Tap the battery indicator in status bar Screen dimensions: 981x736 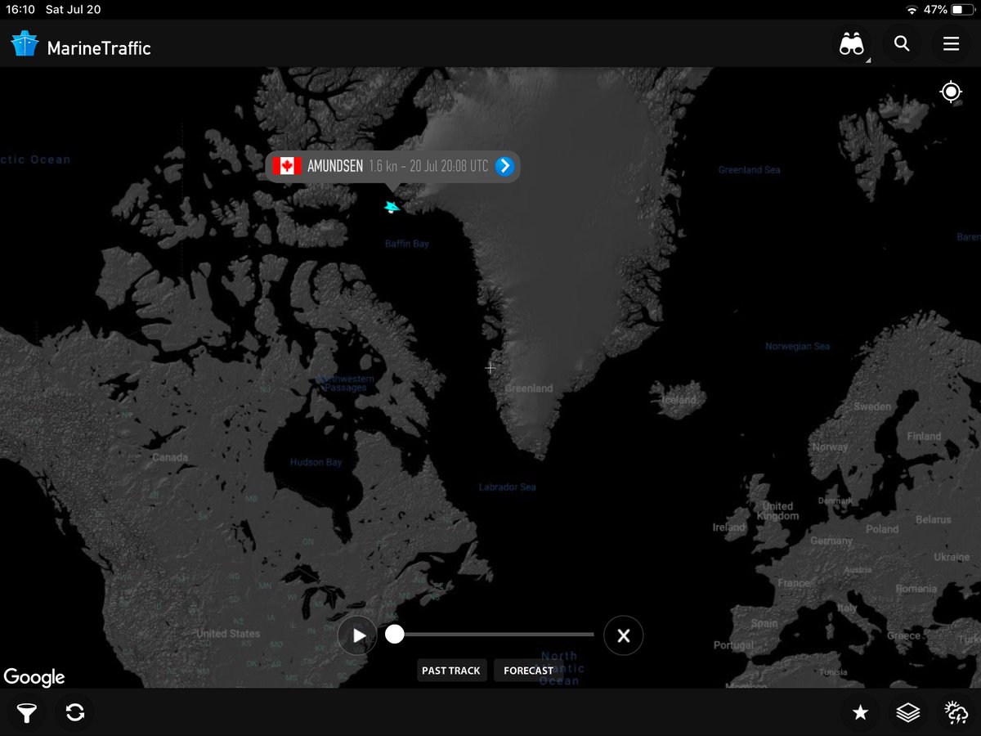pos(962,10)
